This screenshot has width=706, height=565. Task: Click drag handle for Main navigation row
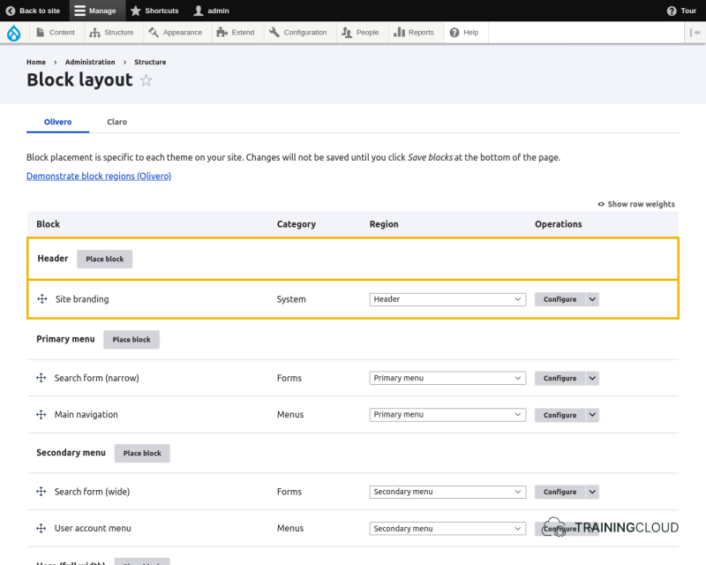pos(41,415)
